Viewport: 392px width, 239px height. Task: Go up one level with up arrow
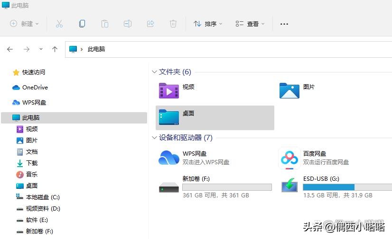click(55, 49)
